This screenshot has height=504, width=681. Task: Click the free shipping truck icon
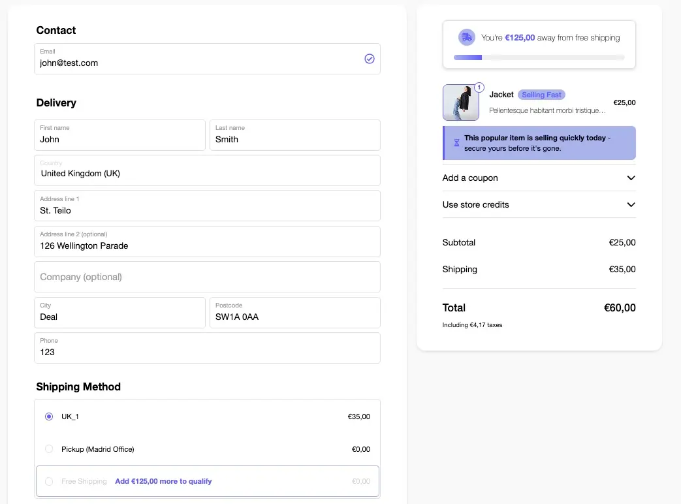[466, 37]
